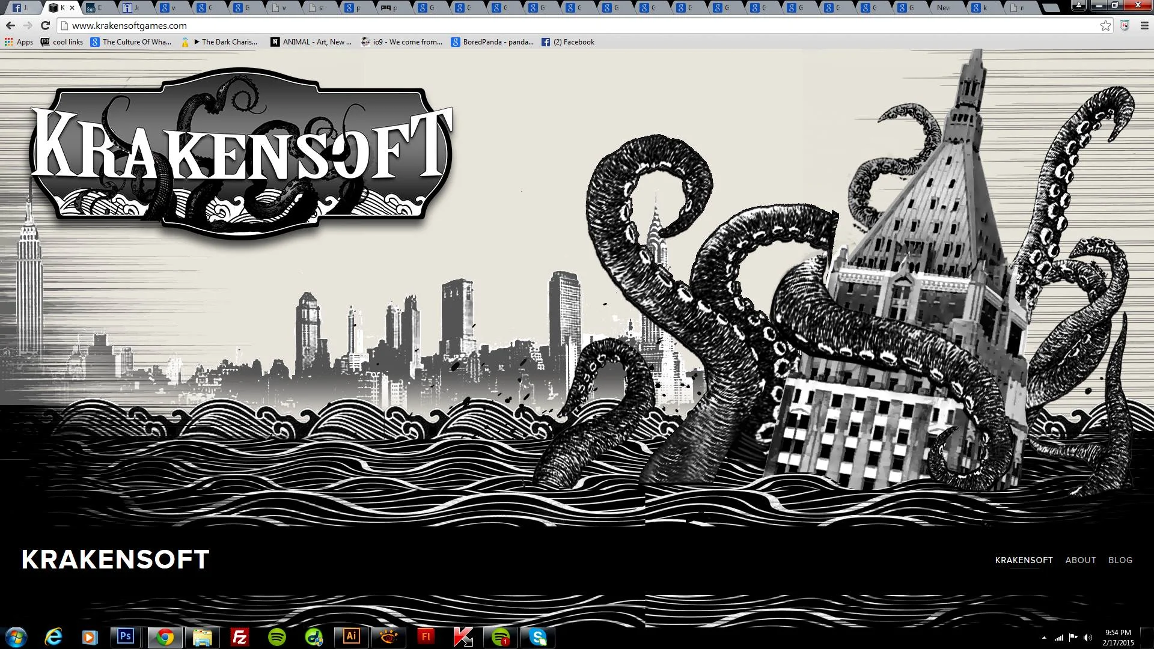Open the clock showing 9:54 PM
Screen dimensions: 1154x649
pos(1118,638)
